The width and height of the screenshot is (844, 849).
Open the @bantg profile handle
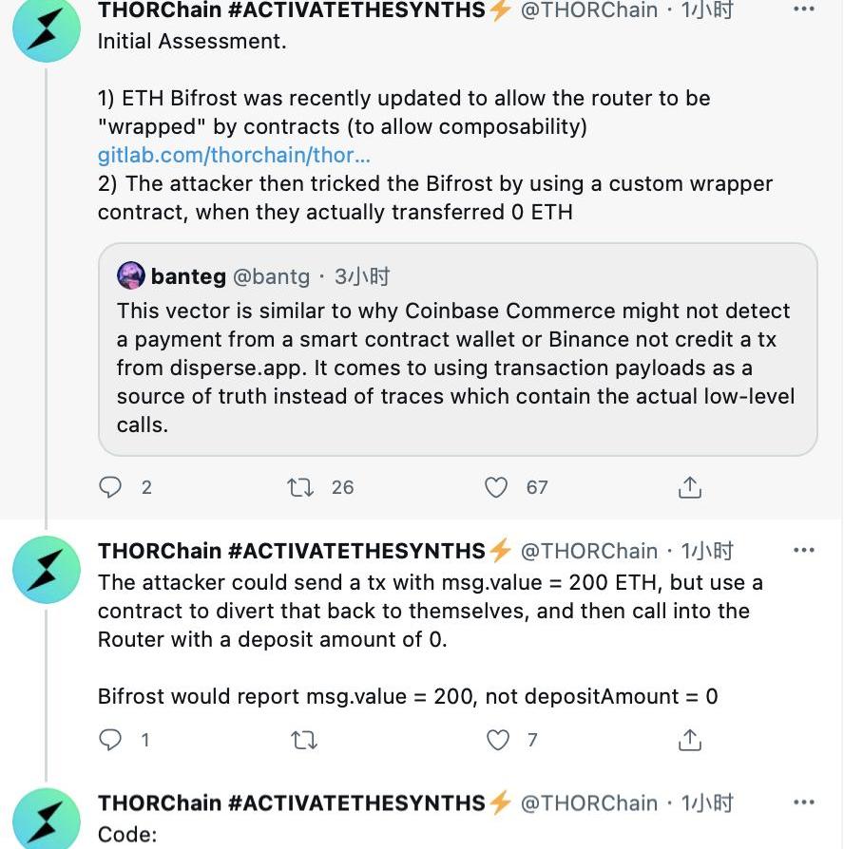click(271, 276)
